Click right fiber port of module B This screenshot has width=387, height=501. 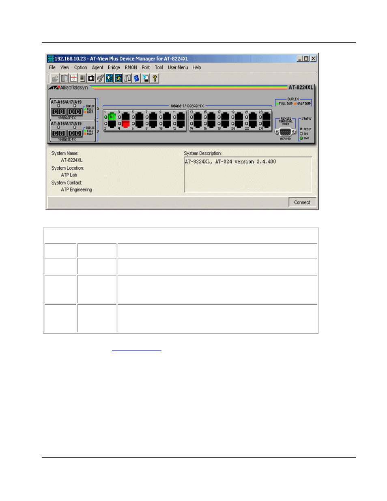point(75,133)
